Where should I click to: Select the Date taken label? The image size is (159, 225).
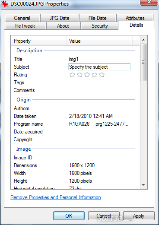click(x=25, y=116)
